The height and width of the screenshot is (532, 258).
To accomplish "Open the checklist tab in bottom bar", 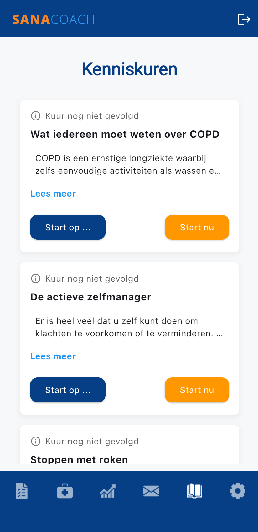I will click(x=22, y=491).
